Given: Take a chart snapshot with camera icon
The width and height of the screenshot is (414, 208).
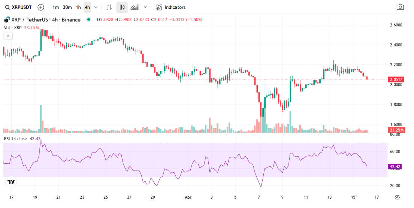Looking at the screenshot, I should click(x=400, y=7).
